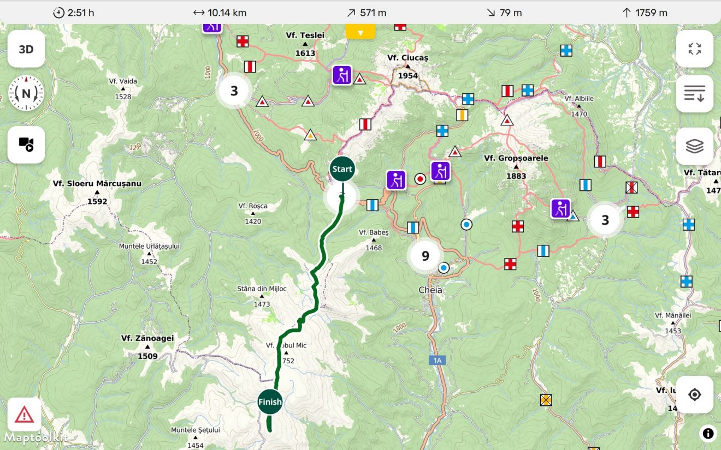Click the Vf. Sloeru Mărcușanu peak label

point(97,193)
